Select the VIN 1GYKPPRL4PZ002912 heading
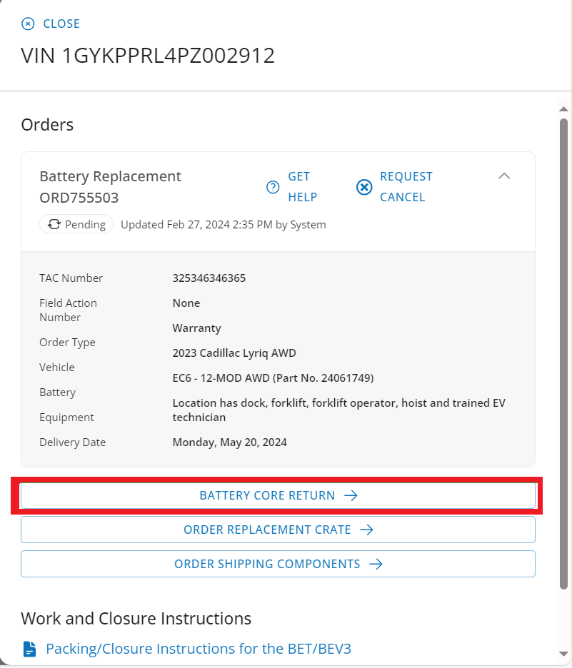 coord(147,55)
